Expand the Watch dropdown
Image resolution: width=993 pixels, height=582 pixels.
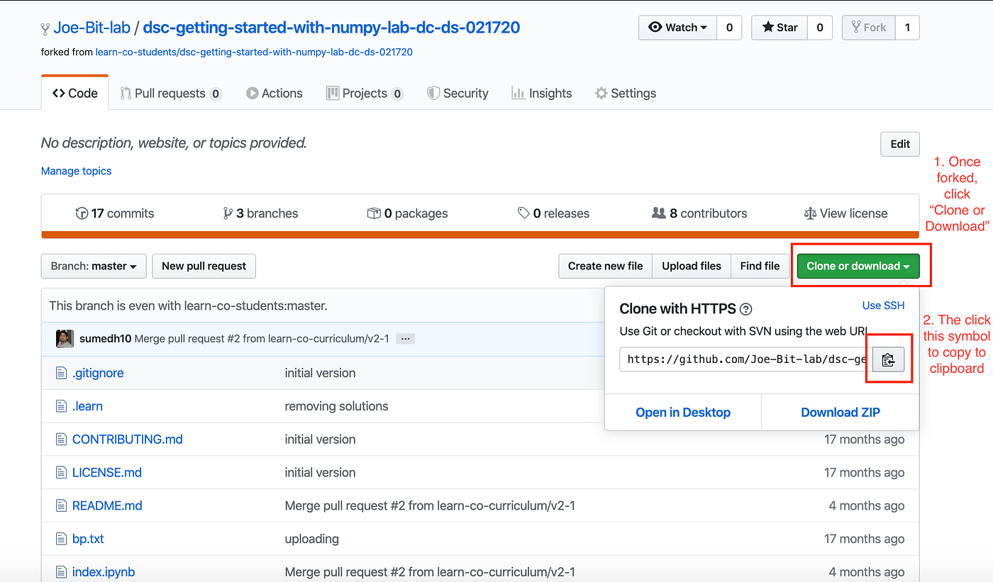[677, 28]
